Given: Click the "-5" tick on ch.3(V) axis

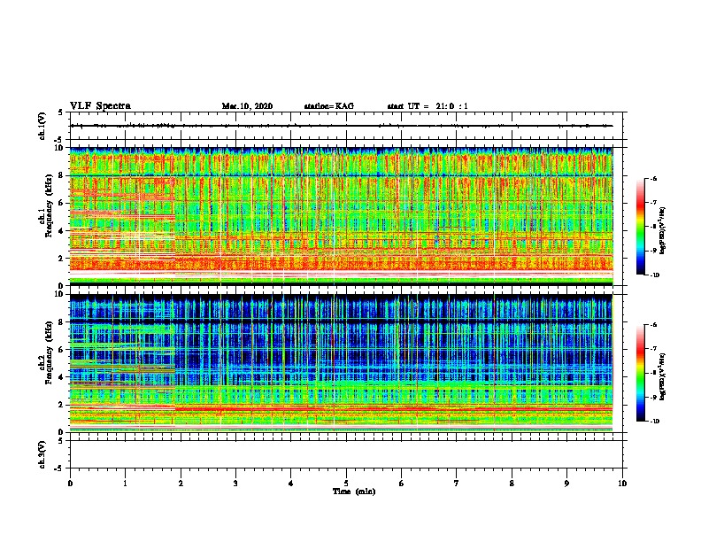Looking at the screenshot, I should [59, 468].
